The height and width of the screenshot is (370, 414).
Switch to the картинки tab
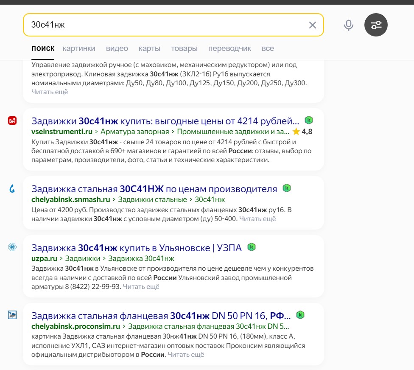(79, 48)
